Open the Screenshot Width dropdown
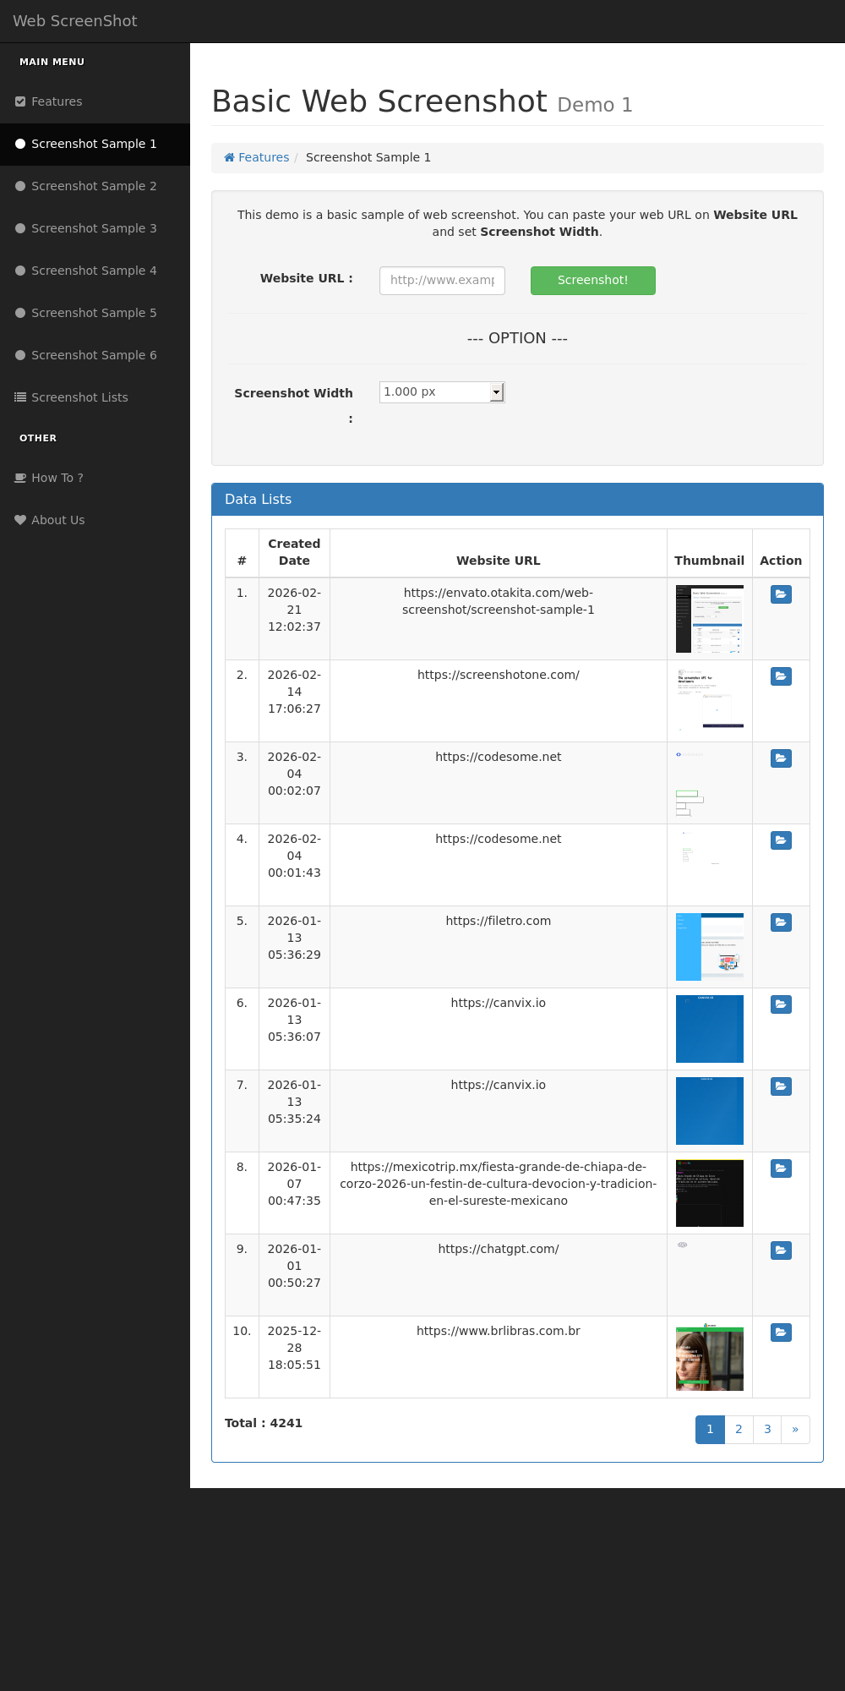The height and width of the screenshot is (1691, 845). [441, 392]
